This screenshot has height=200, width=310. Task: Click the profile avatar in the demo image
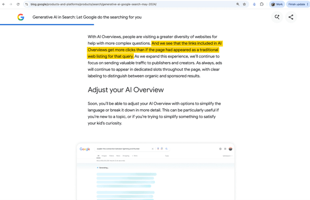pyautogui.click(x=231, y=149)
